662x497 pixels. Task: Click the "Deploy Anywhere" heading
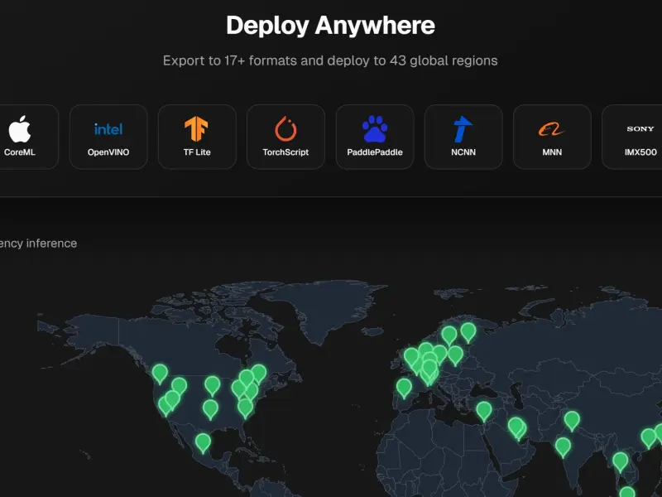330,26
